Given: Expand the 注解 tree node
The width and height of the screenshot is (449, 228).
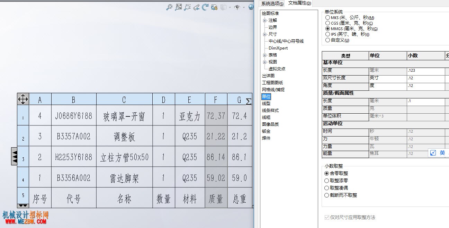Looking at the screenshot, I should click(264, 20).
